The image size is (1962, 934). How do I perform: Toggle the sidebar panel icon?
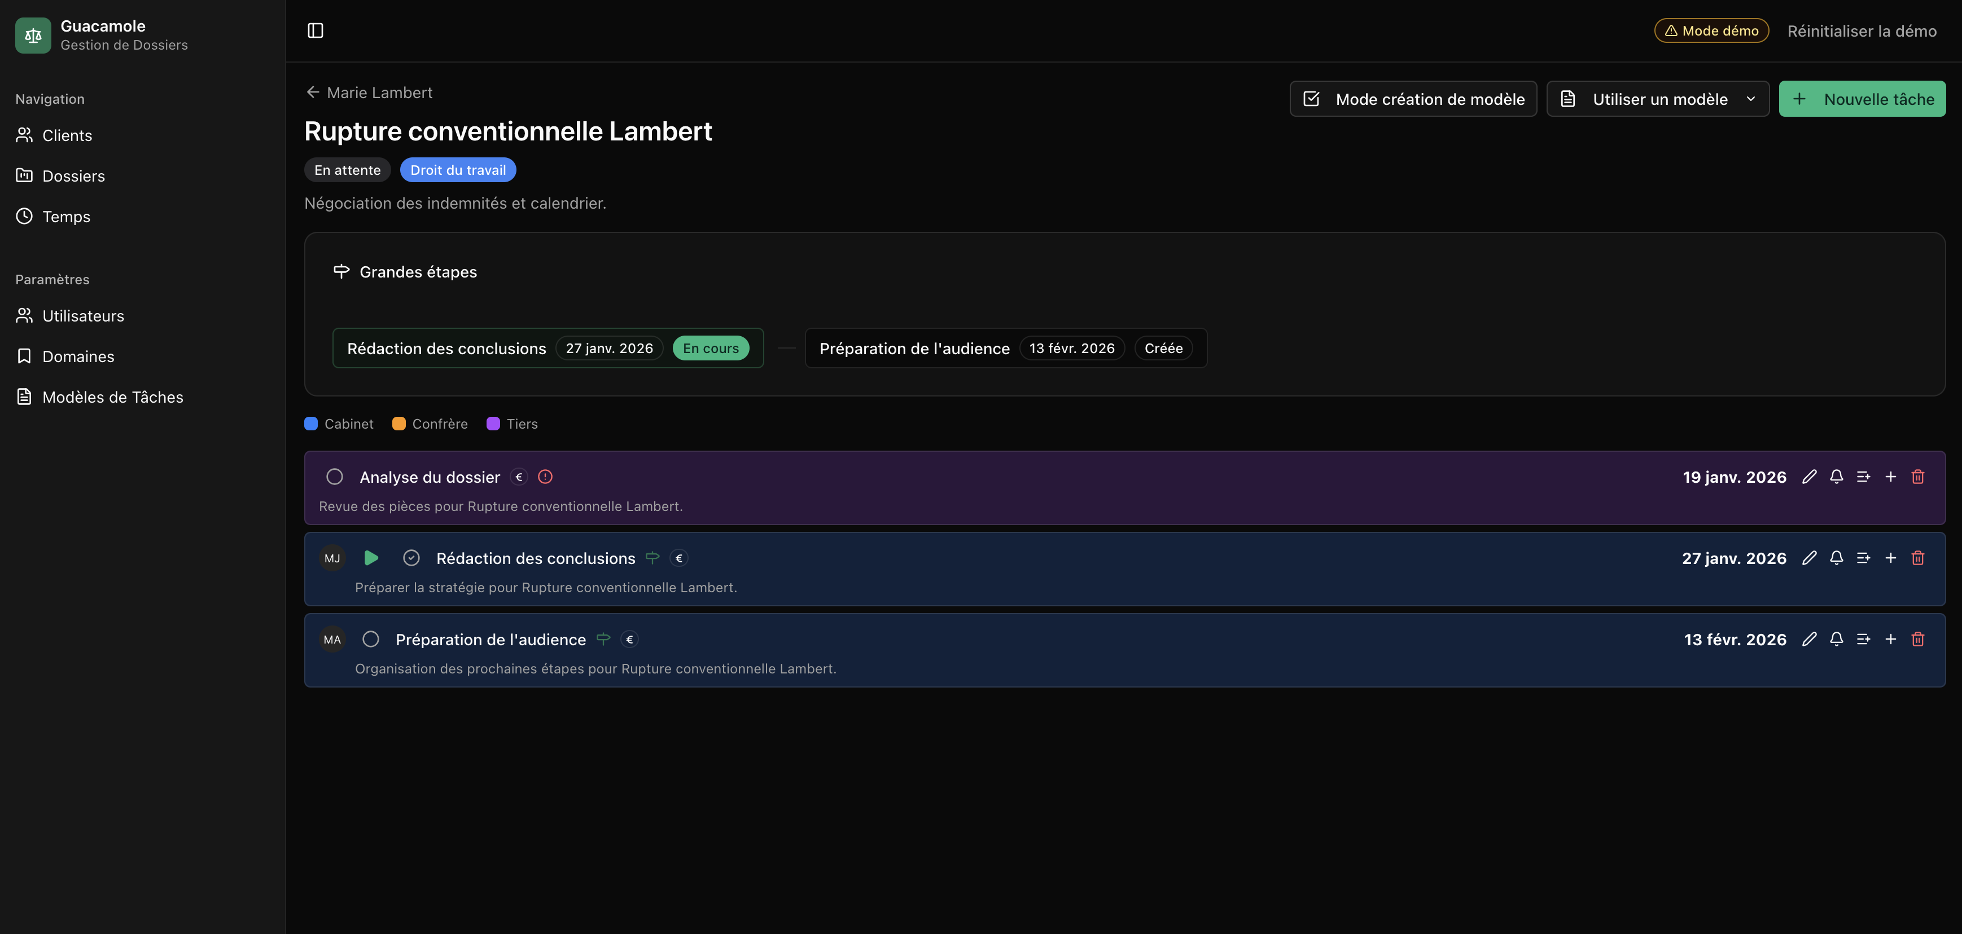click(x=316, y=30)
